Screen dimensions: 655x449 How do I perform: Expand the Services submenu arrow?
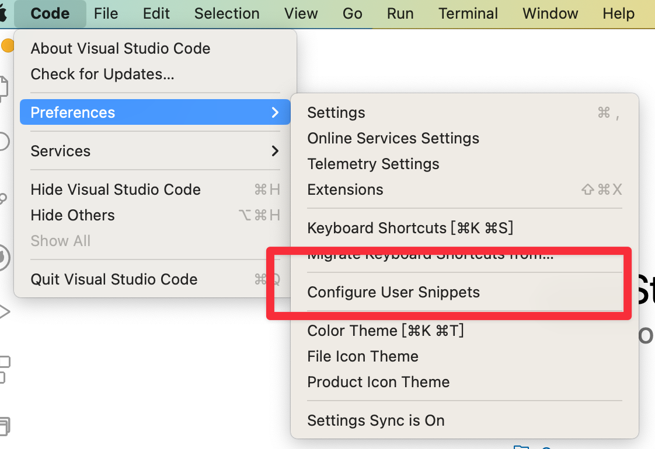click(x=275, y=151)
